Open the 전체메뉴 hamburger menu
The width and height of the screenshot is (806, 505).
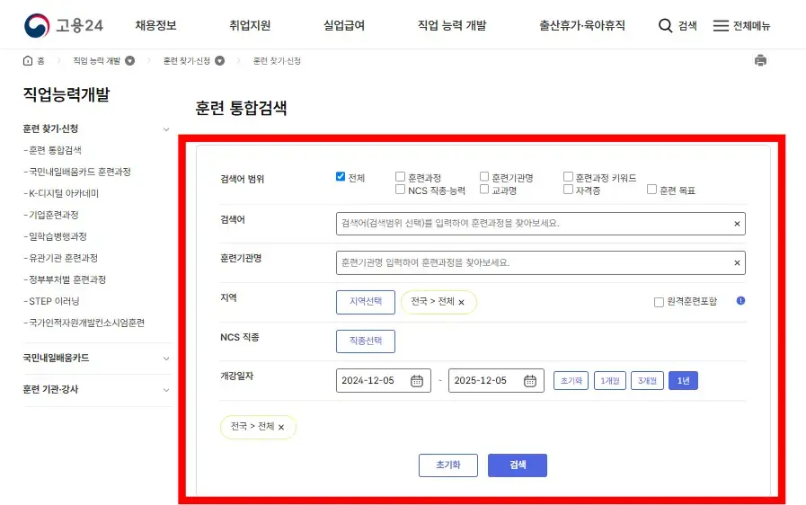[x=741, y=26]
